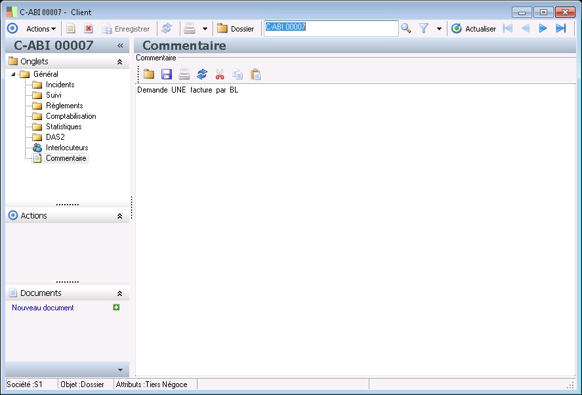
Task: Collapse the Actions side panel section
Action: (x=119, y=216)
